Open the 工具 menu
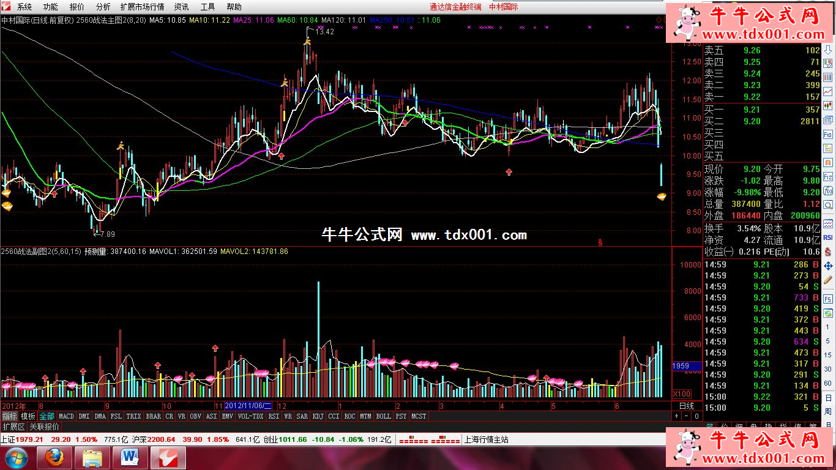This screenshot has width=836, height=470. (x=207, y=7)
